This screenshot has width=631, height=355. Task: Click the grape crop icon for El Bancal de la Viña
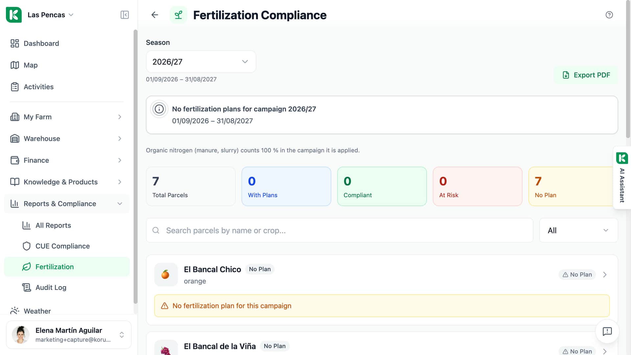click(x=166, y=350)
